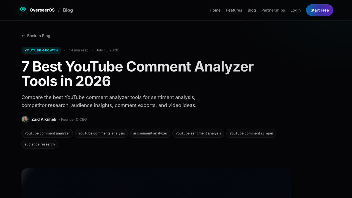Open the Zaid Alkuheli author name

click(x=44, y=119)
